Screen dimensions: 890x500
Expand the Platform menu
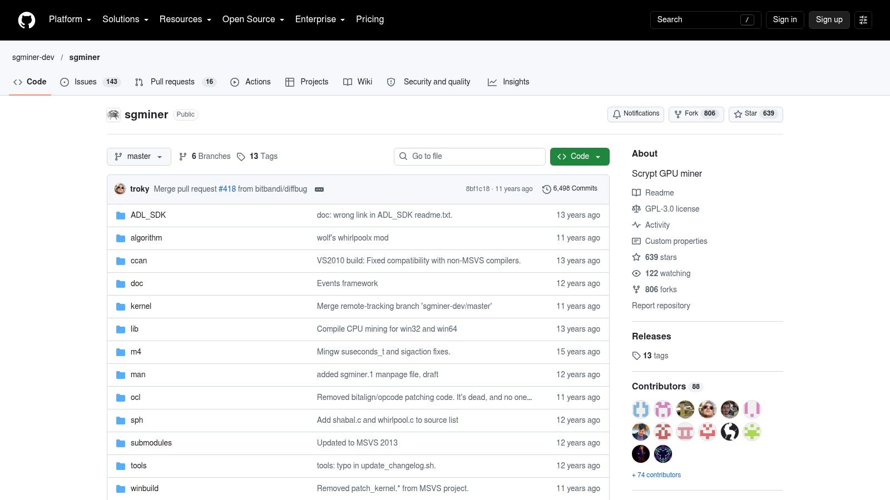pos(70,19)
